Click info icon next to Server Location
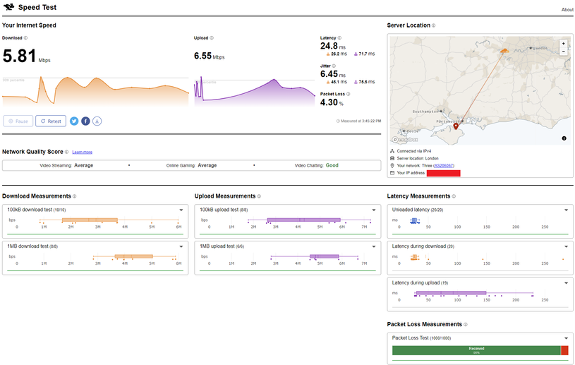Viewport: 575px width, 365px height. [434, 25]
